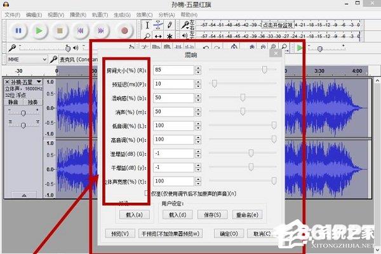Viewport: 381px width, 254px height.
Task: Click the Zoom In toolbar icon
Action: click(x=252, y=47)
